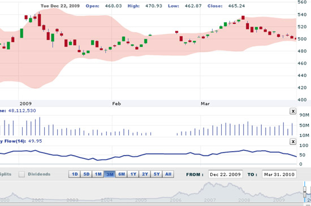311x206 pixels.
Task: Switch to the 1M time range
Action: (x=98, y=174)
